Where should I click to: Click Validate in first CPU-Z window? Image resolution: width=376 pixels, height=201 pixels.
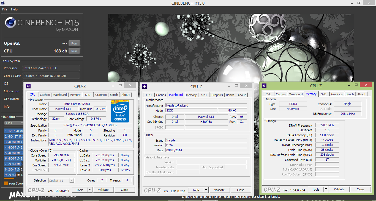tap(103, 190)
